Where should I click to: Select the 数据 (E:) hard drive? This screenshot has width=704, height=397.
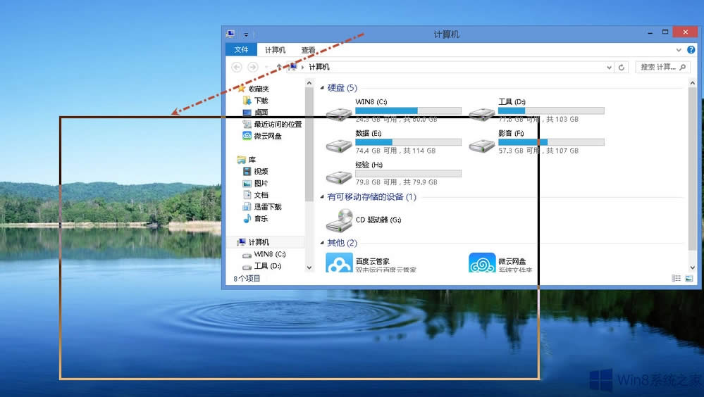point(339,144)
